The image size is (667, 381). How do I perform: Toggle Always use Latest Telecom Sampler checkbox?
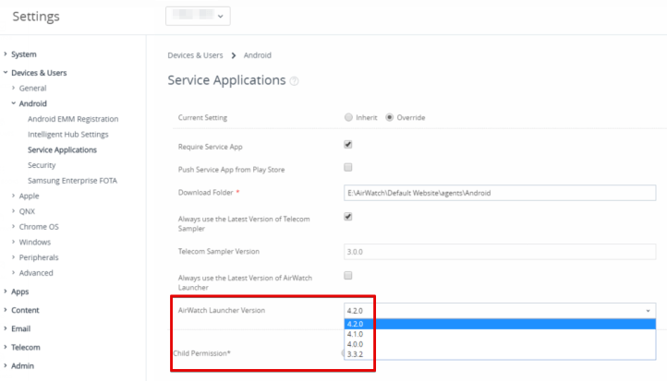tap(348, 217)
